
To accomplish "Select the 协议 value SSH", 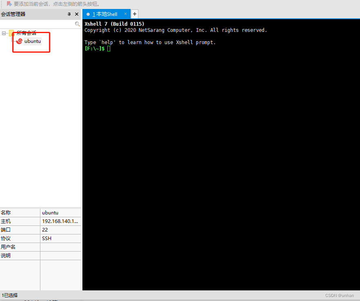I will point(60,239).
